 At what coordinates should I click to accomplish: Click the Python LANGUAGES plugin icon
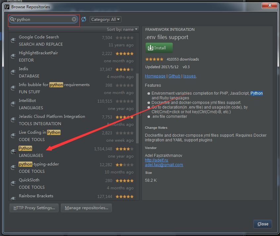coord(13,152)
